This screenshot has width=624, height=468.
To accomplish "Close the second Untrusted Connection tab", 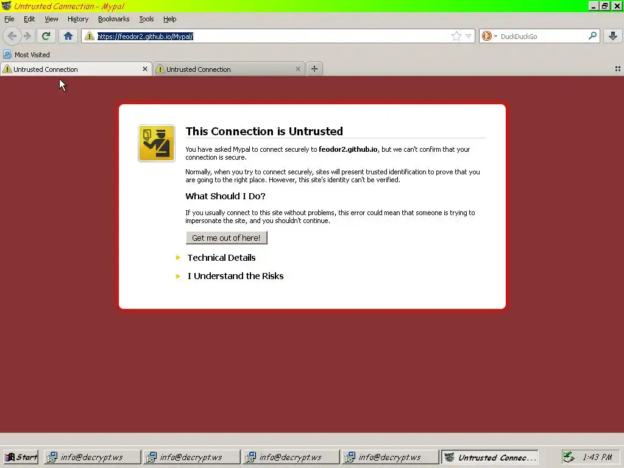I will tap(297, 69).
